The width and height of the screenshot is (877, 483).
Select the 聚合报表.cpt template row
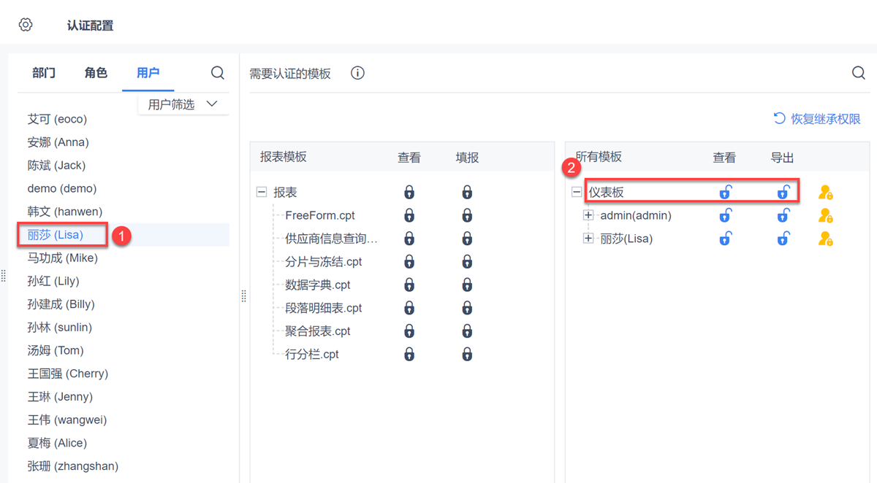tap(318, 331)
